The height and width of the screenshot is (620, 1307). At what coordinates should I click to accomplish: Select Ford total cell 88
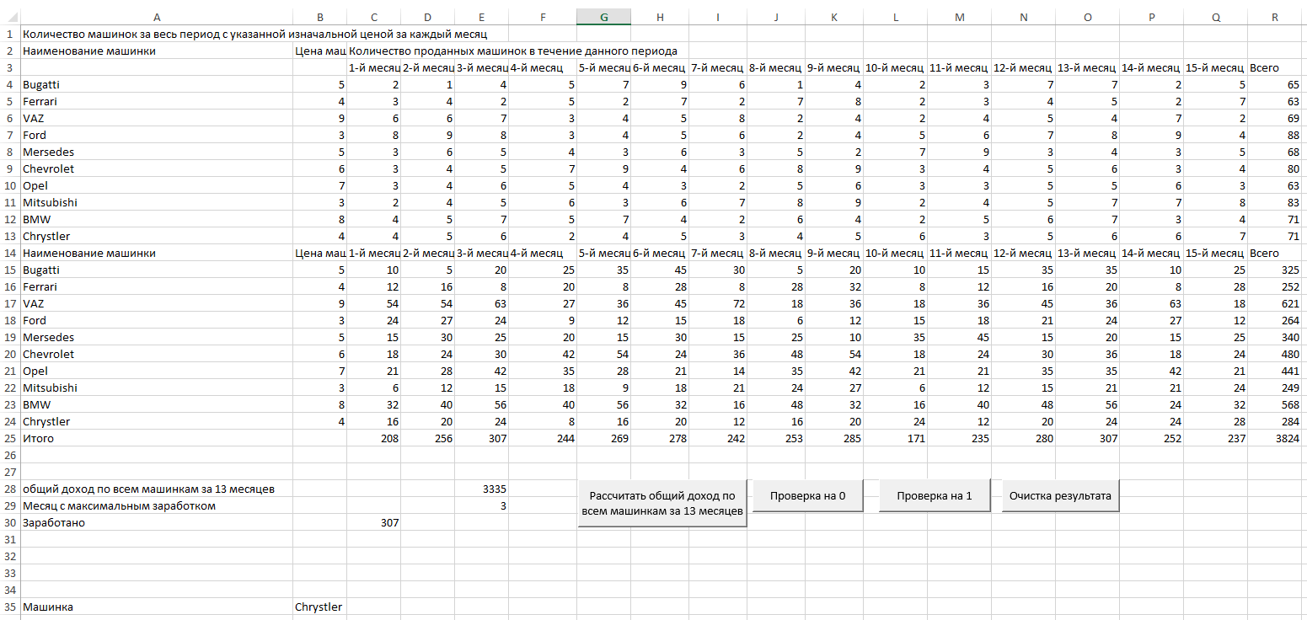pos(1277,135)
